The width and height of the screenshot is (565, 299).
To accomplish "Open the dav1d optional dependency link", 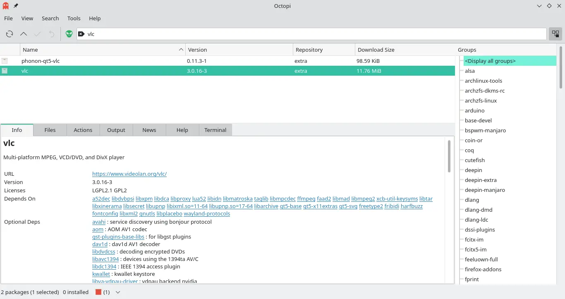I will pyautogui.click(x=100, y=244).
